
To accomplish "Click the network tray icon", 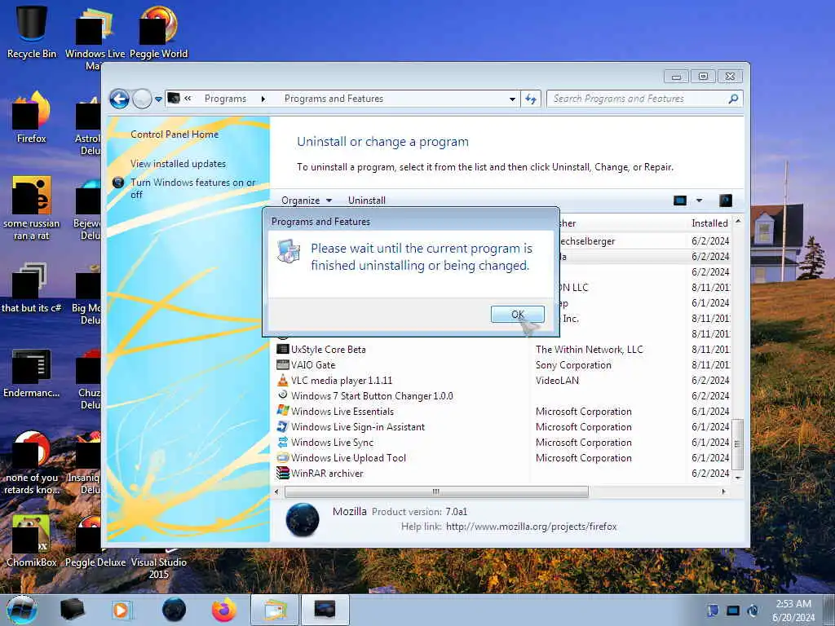I will pyautogui.click(x=733, y=611).
